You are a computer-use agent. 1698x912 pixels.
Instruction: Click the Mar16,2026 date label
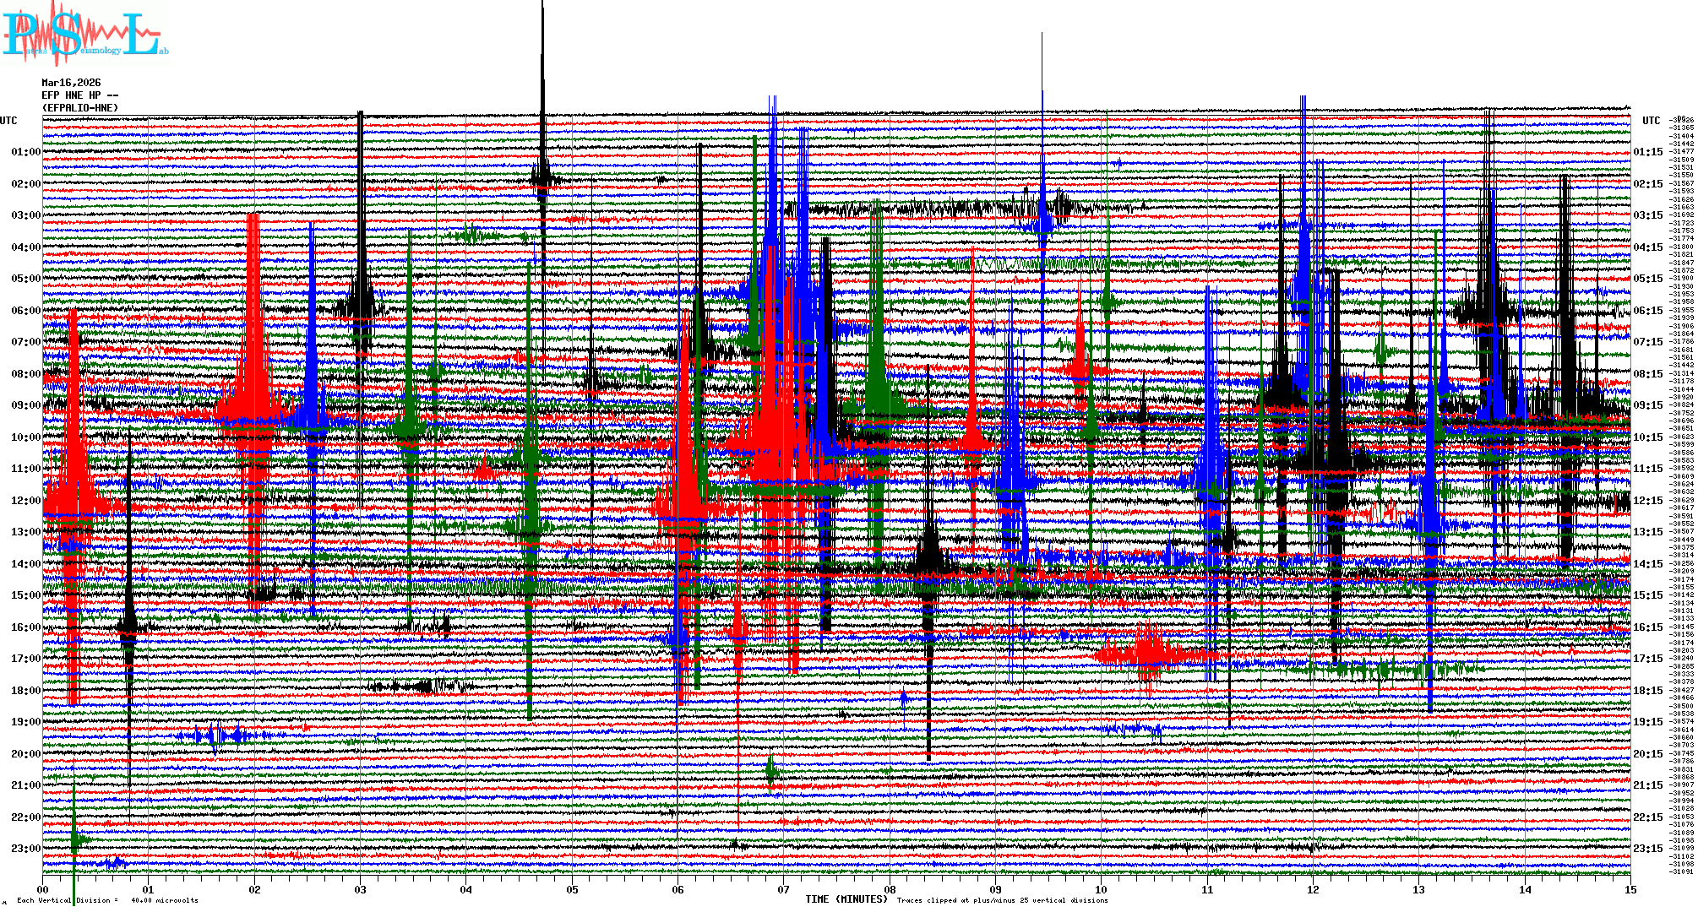71,83
